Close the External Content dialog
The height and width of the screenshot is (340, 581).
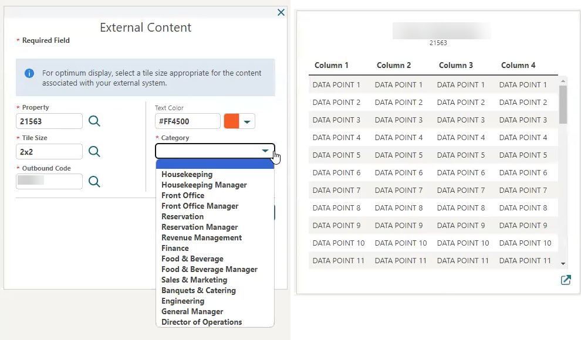(x=281, y=12)
